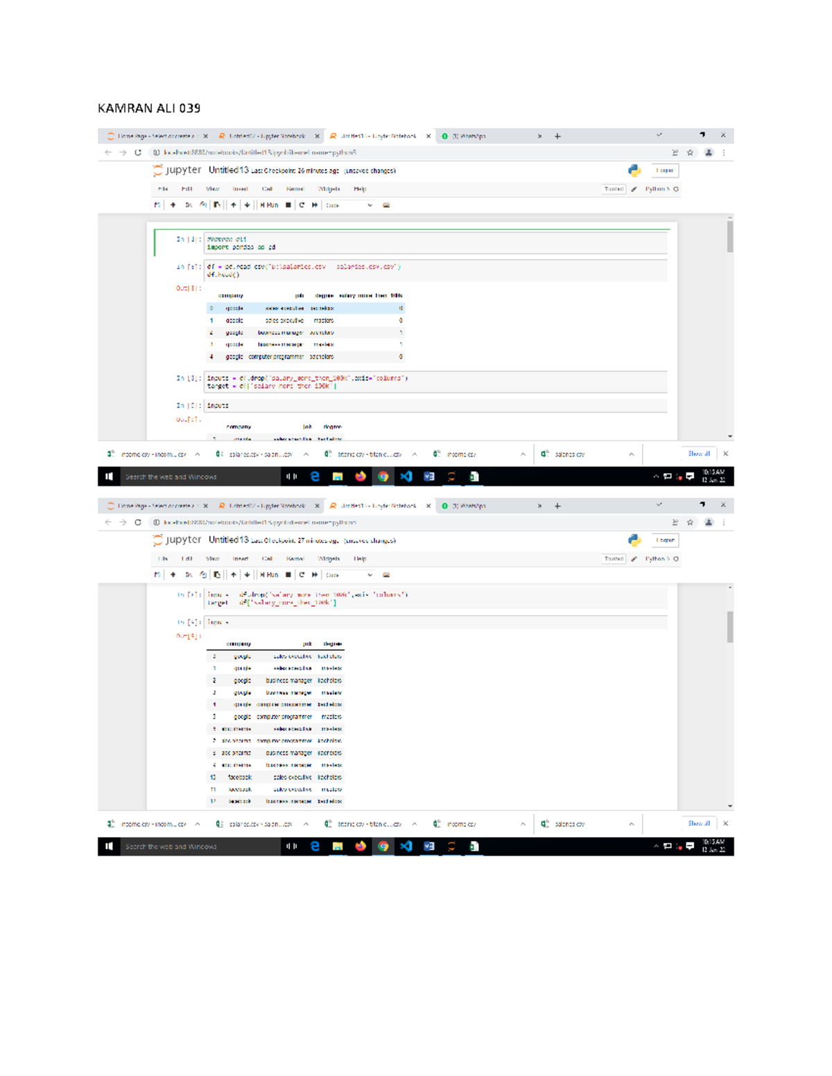Click the insert cell below plus icon in the top notebook
The image size is (832, 1076).
point(173,205)
